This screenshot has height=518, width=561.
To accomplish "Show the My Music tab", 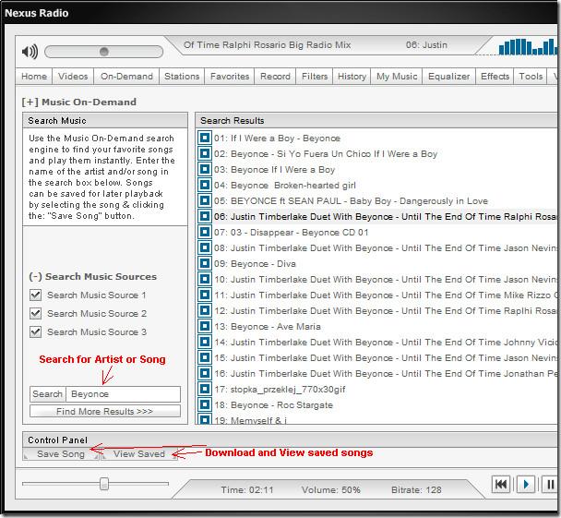I will coord(397,77).
